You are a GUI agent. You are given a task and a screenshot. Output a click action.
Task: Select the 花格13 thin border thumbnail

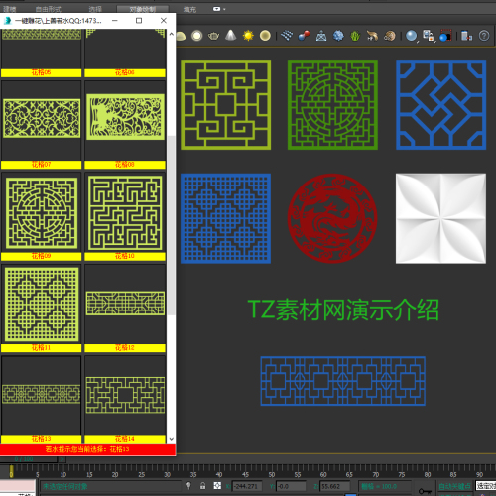pyautogui.click(x=42, y=394)
